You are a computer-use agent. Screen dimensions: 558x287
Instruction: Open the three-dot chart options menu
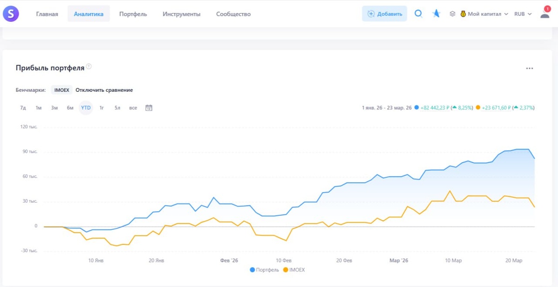(x=530, y=68)
